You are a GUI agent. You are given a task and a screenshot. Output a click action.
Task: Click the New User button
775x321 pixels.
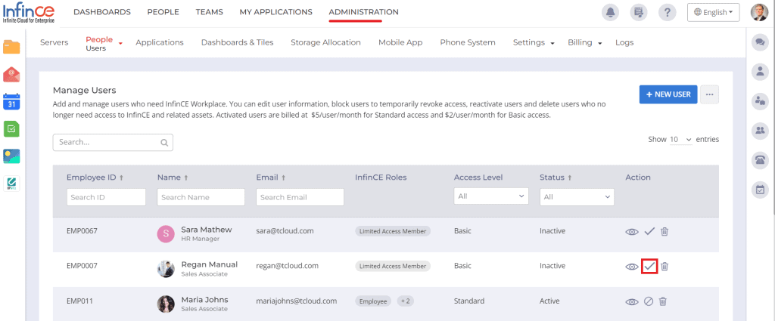tap(668, 94)
